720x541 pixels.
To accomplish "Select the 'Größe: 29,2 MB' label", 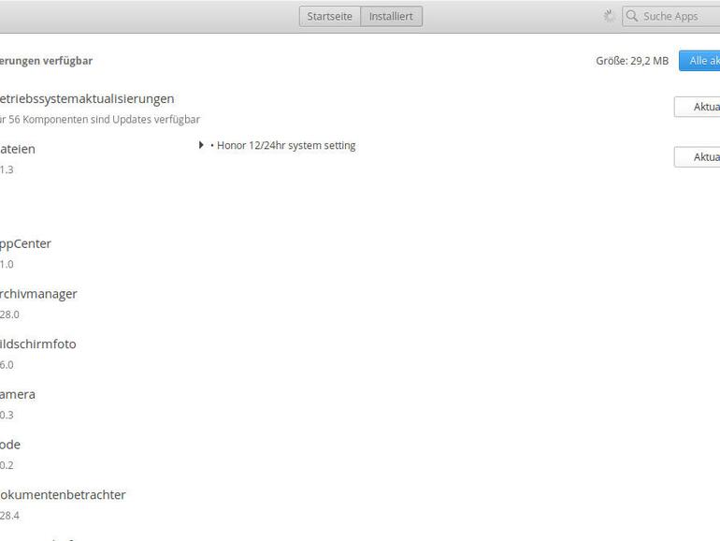I will click(x=632, y=61).
